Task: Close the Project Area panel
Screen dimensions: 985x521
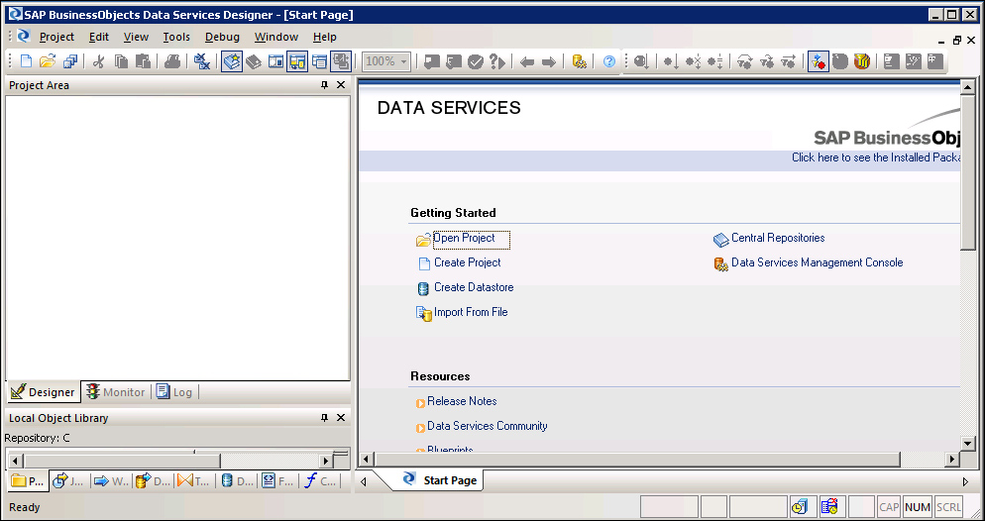Action: pos(341,85)
